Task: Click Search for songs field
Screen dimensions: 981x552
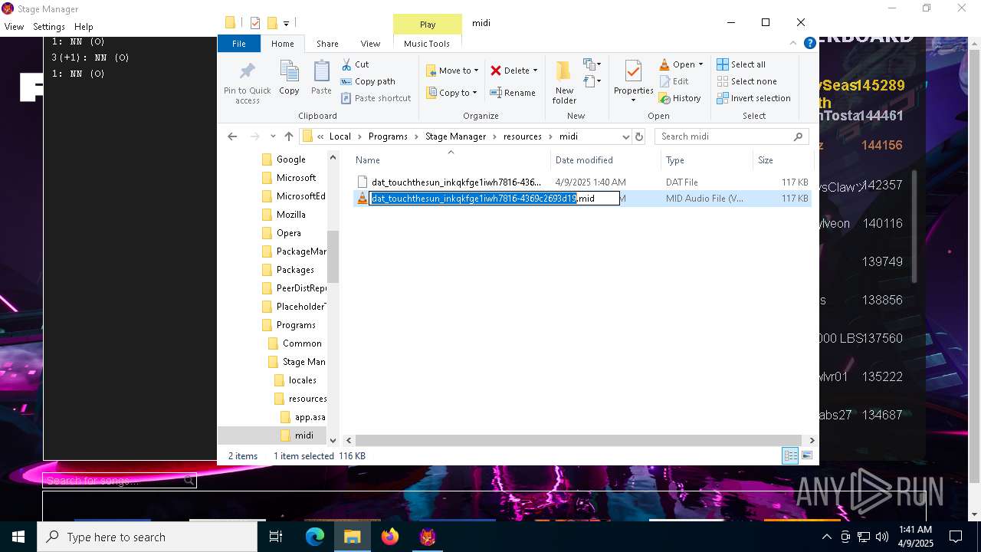Action: point(120,481)
